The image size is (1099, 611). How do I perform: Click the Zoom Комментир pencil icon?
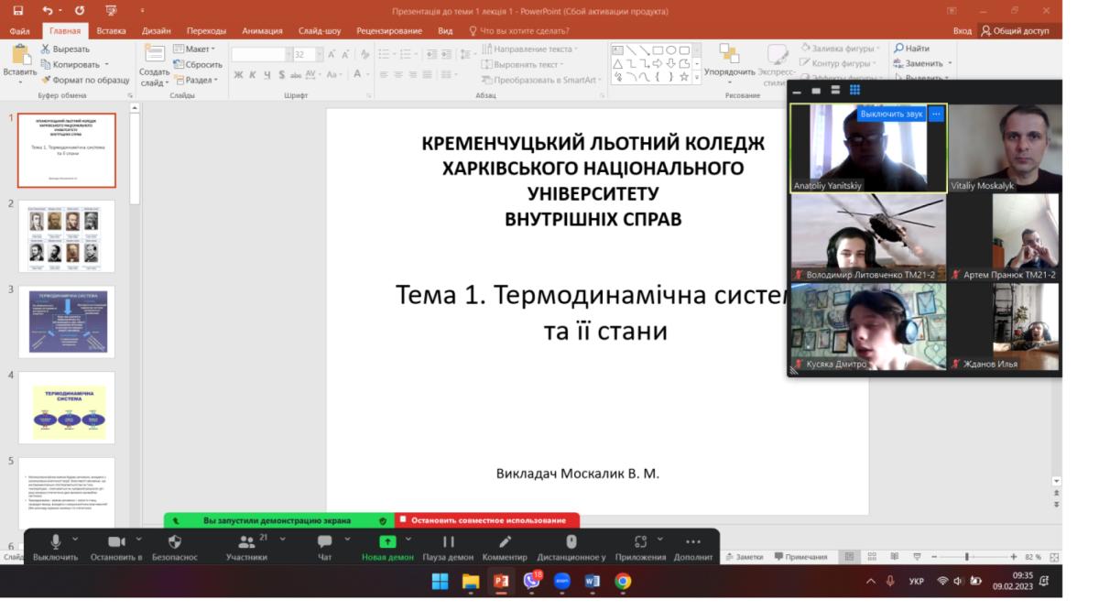(505, 541)
